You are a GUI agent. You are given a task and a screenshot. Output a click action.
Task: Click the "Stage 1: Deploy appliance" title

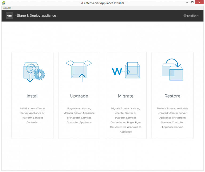pyautogui.click(x=37, y=15)
